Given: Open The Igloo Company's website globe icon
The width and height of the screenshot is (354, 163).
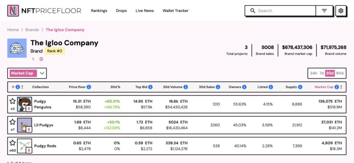Looking at the screenshot, I should (x=41, y=59).
